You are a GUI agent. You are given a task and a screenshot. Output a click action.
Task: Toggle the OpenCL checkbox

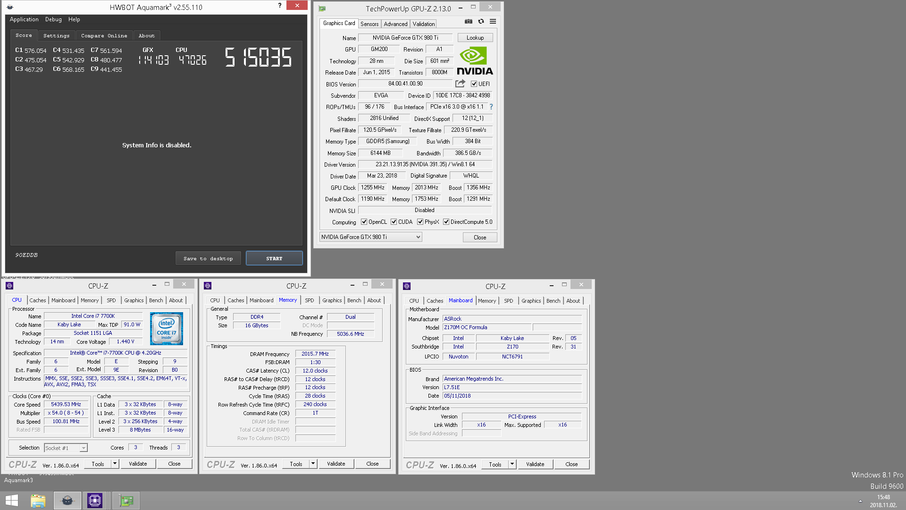[364, 222]
